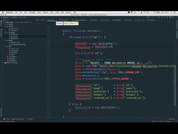Open the Tools menu
The height and width of the screenshot is (134, 178).
pos(57,12)
